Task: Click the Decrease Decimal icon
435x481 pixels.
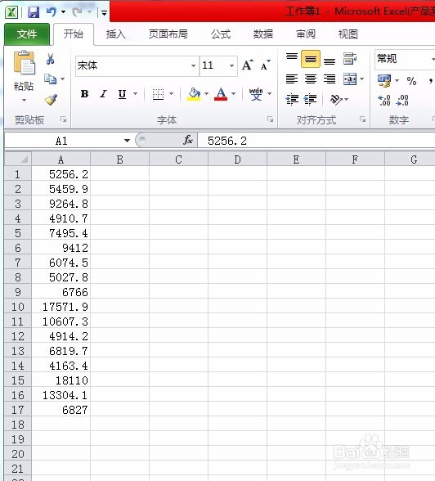Action: (402, 100)
